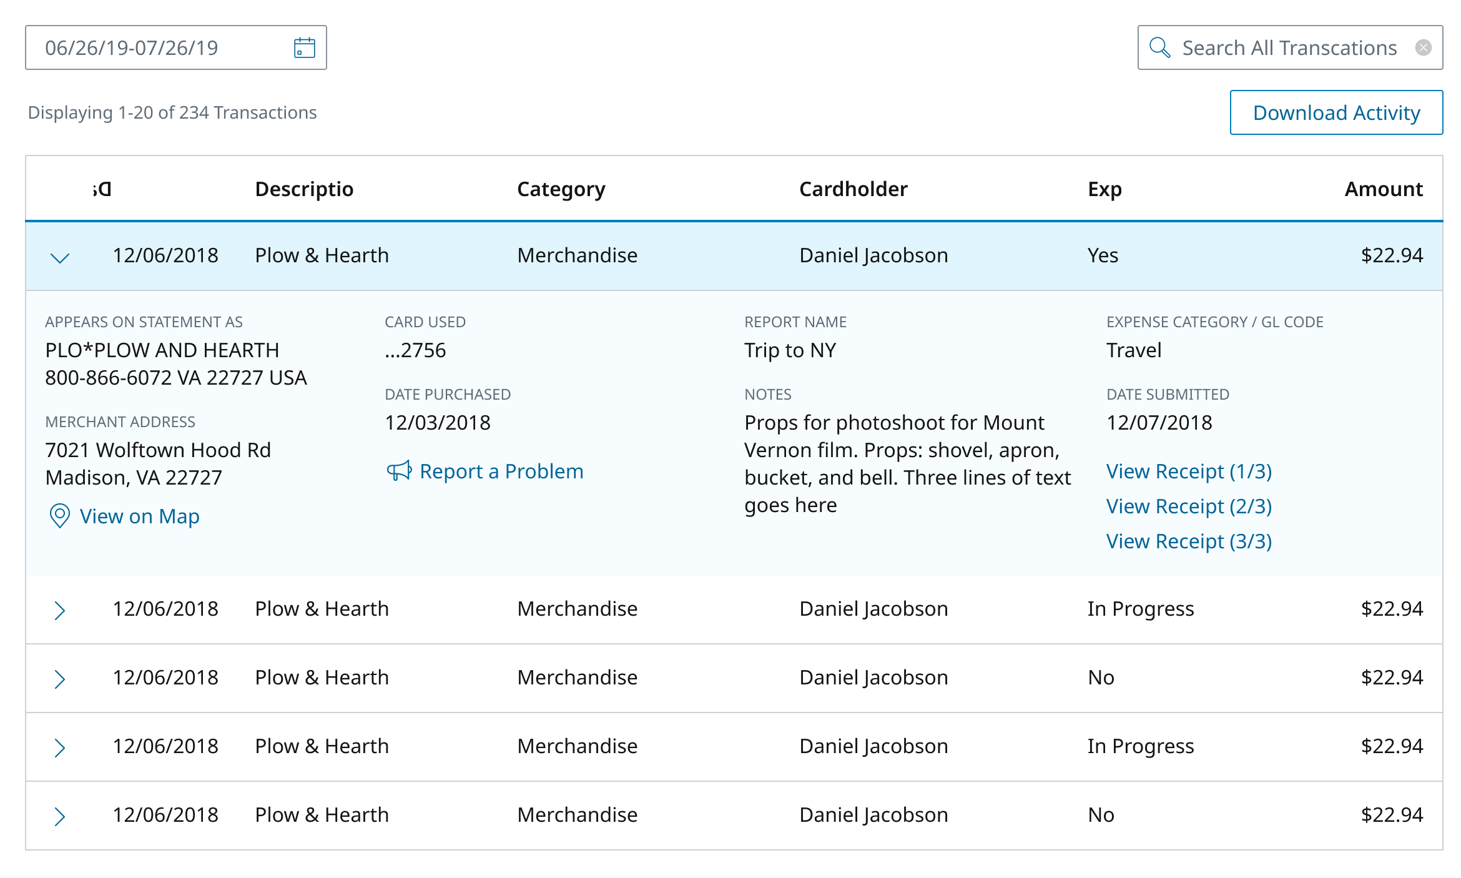The width and height of the screenshot is (1461, 878).
Task: Open the calendar date picker icon
Action: click(x=304, y=47)
